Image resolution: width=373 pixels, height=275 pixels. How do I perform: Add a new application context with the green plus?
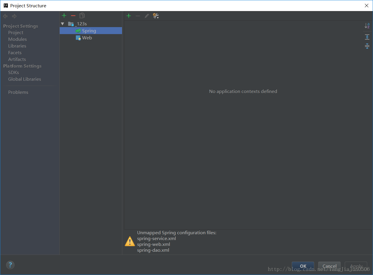(129, 16)
